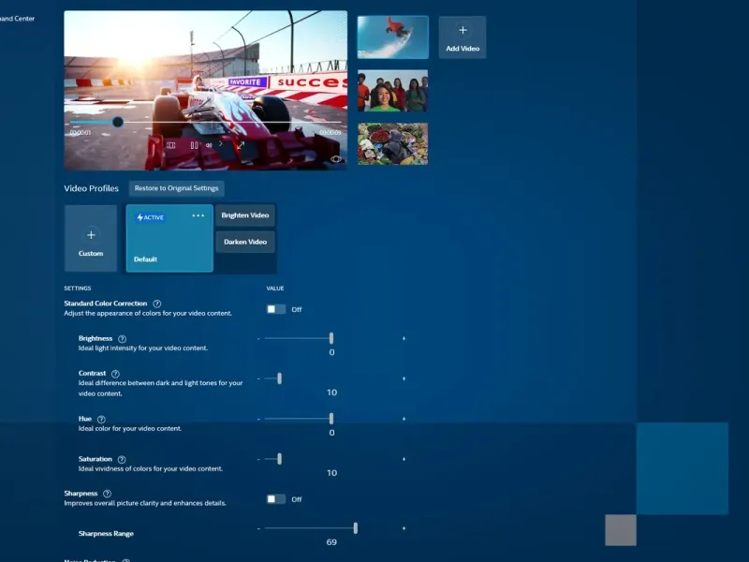
Task: Select the fruit market video thumbnail
Action: tap(392, 144)
